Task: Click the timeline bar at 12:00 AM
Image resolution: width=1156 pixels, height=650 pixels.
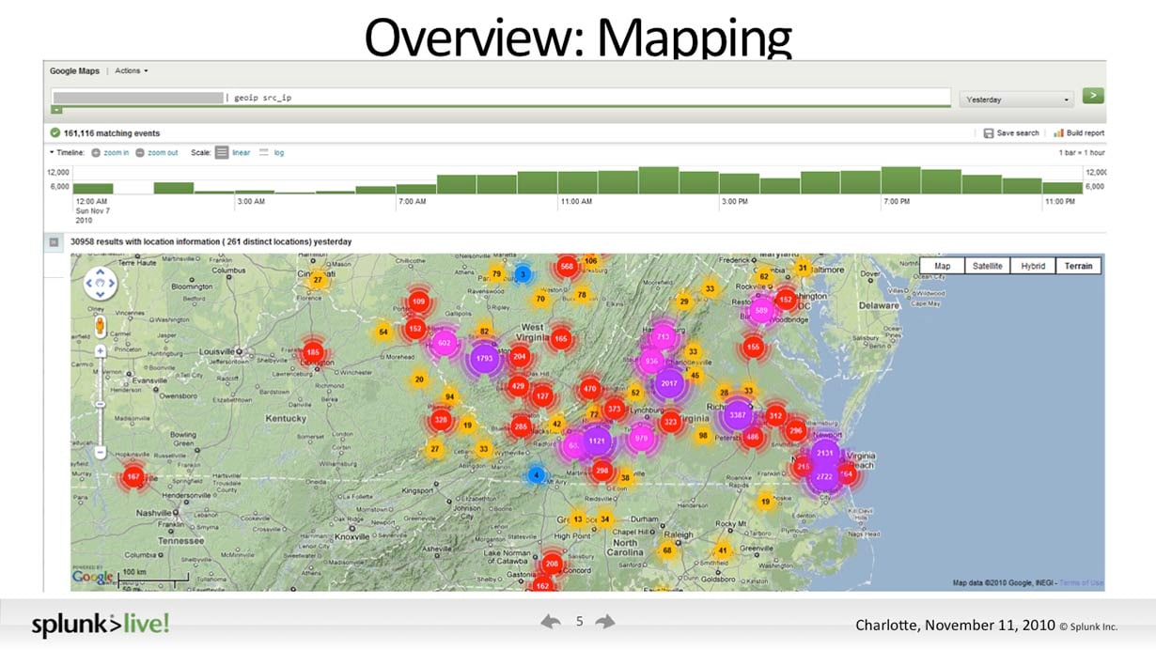Action: coord(93,188)
